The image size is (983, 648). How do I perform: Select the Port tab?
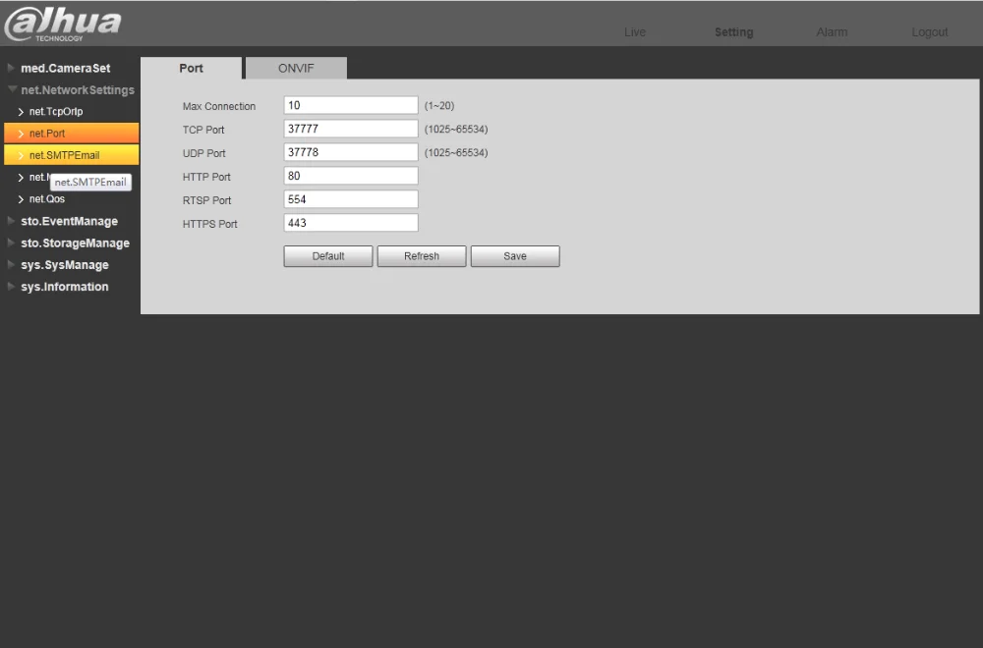pos(192,69)
